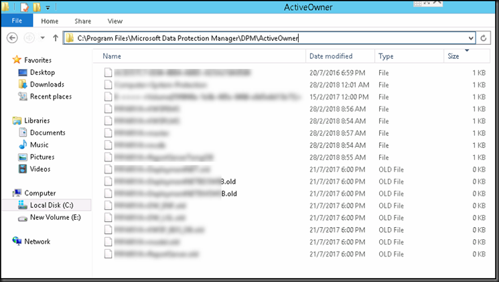
Task: Click the New Volume drive icon
Action: [23, 218]
